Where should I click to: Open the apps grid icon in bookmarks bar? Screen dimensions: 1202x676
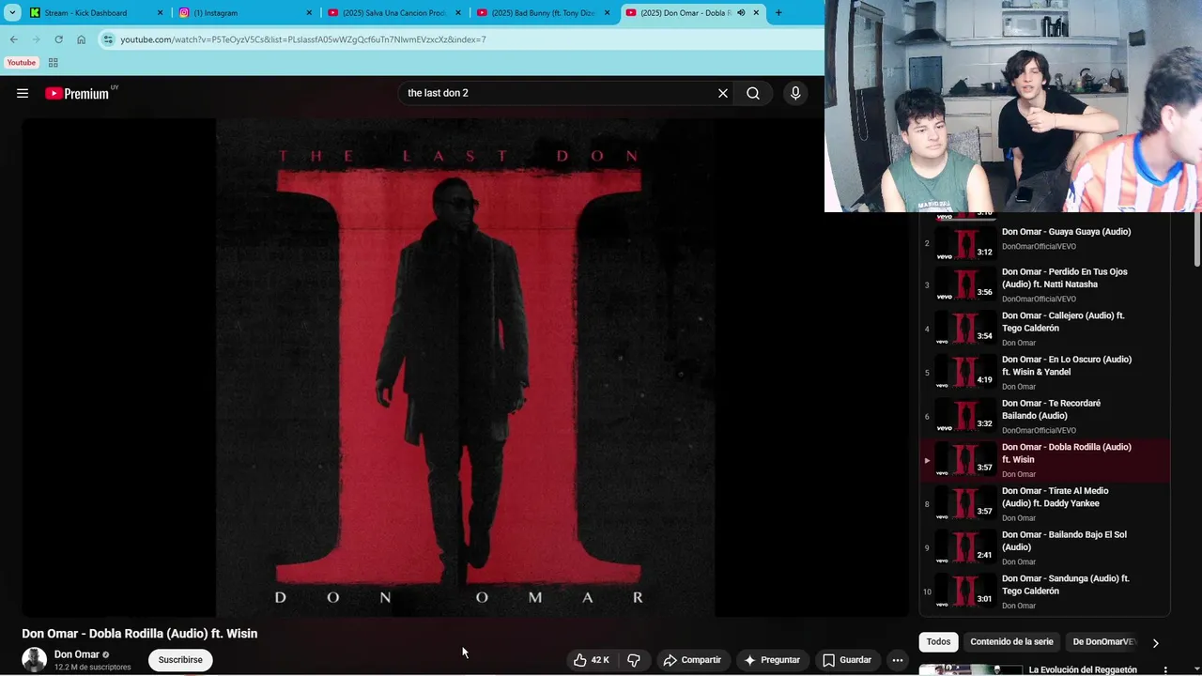pyautogui.click(x=53, y=63)
